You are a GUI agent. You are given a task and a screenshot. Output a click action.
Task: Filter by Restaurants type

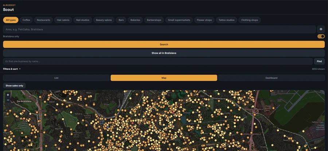(x=43, y=20)
